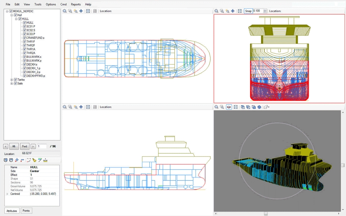Toggle the BULWARK.p checkbox

25,60
